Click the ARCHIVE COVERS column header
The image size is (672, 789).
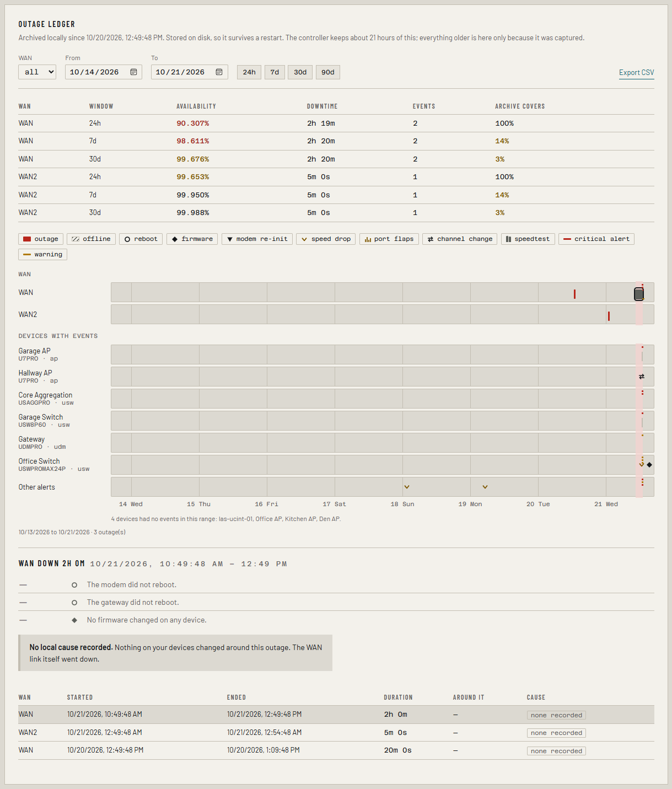(520, 106)
